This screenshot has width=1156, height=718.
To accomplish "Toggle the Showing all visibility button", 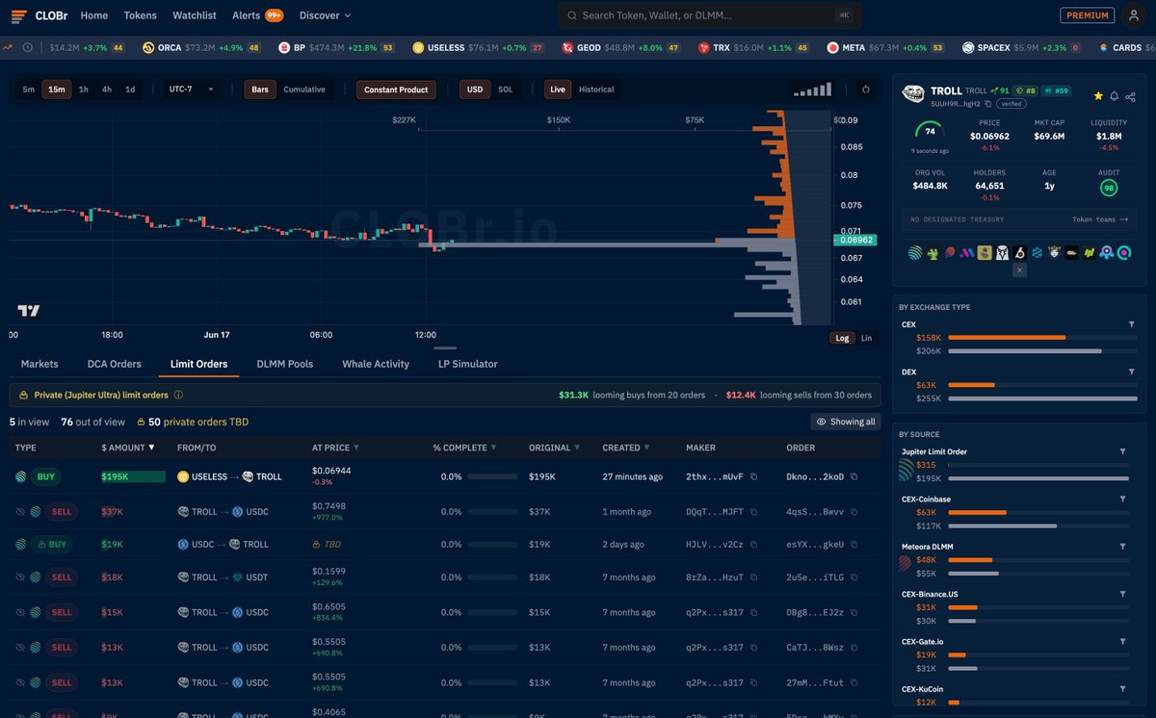I will [845, 422].
